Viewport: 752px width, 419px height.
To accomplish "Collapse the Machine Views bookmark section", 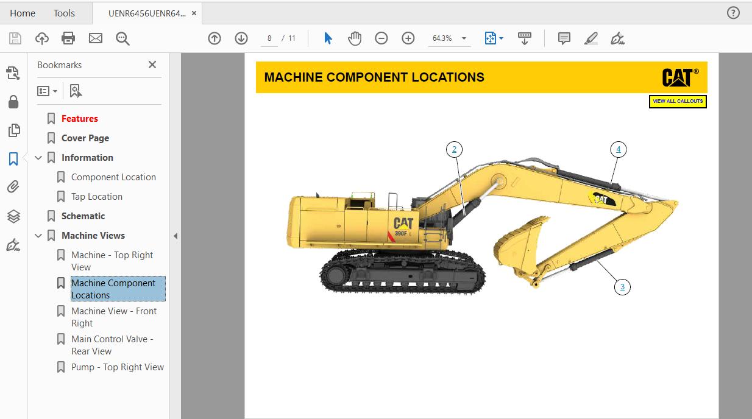I will point(38,235).
